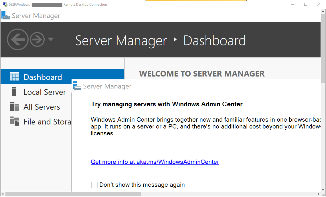Maximize the Remote Desktop Connection window

[x=306, y=4]
